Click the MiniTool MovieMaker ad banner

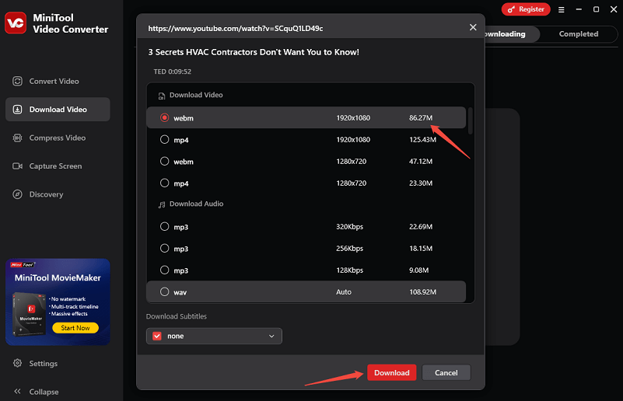(58, 302)
